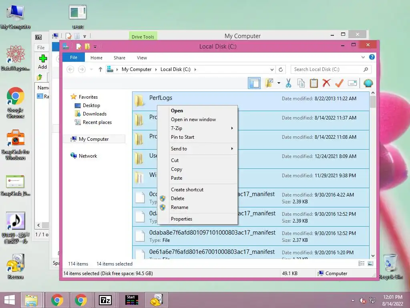Image resolution: width=410 pixels, height=308 pixels.
Task: Click the scissors Cut icon
Action: coord(288,83)
